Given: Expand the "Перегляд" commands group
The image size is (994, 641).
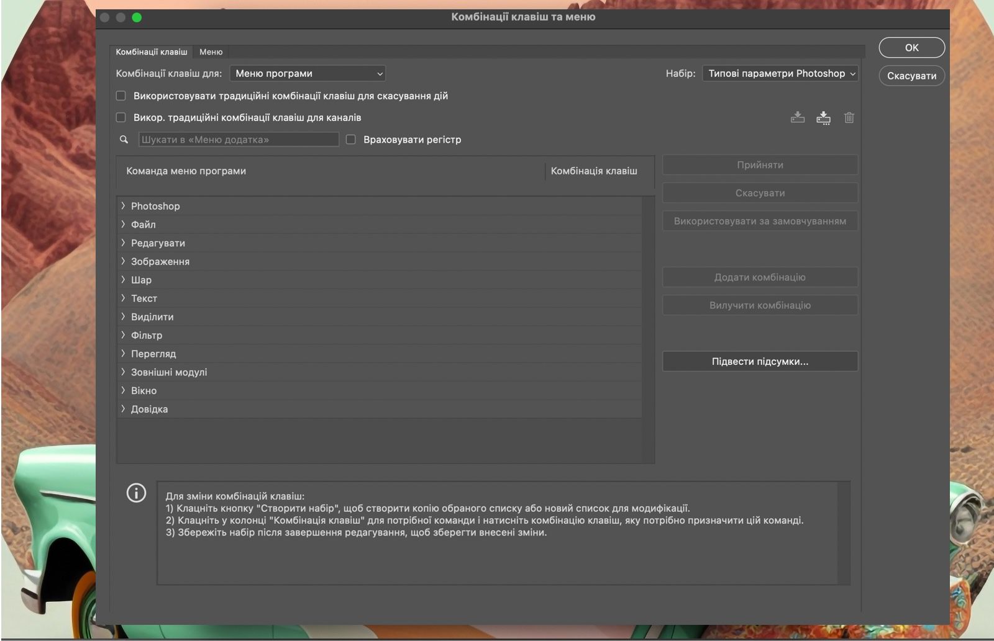Looking at the screenshot, I should pyautogui.click(x=123, y=353).
